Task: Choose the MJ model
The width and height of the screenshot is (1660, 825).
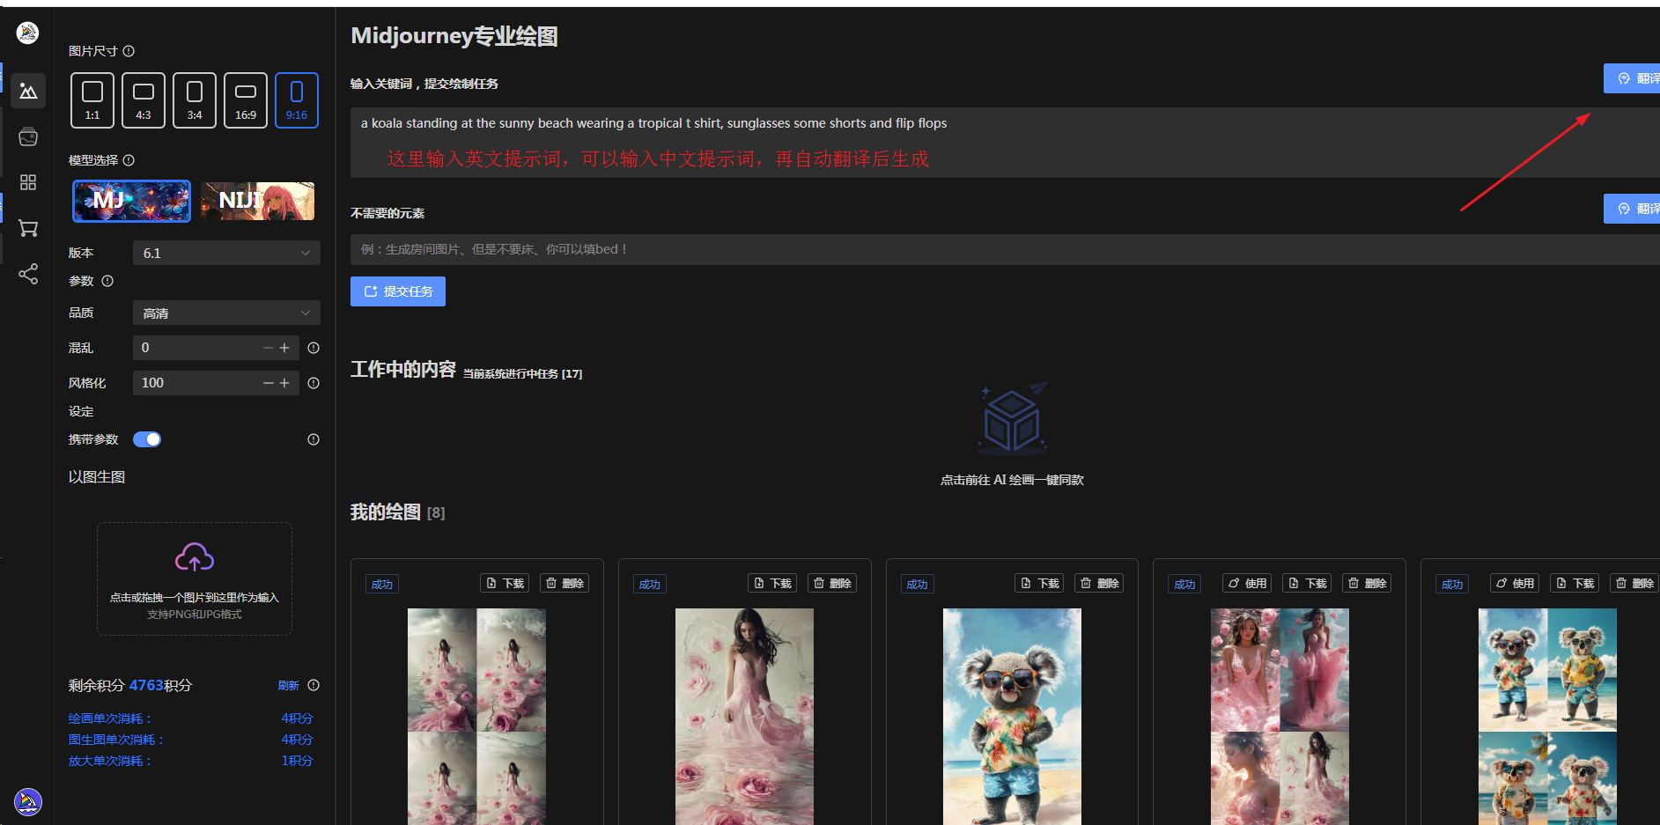Action: (x=131, y=201)
